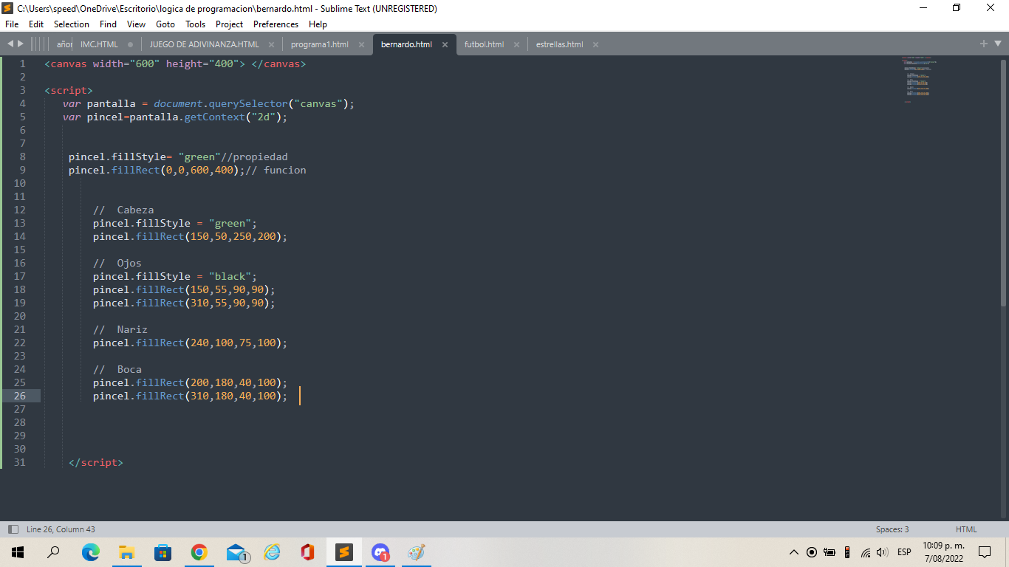The width and height of the screenshot is (1009, 567).
Task: Launch Microsoft Edge from taskbar
Action: coord(90,552)
